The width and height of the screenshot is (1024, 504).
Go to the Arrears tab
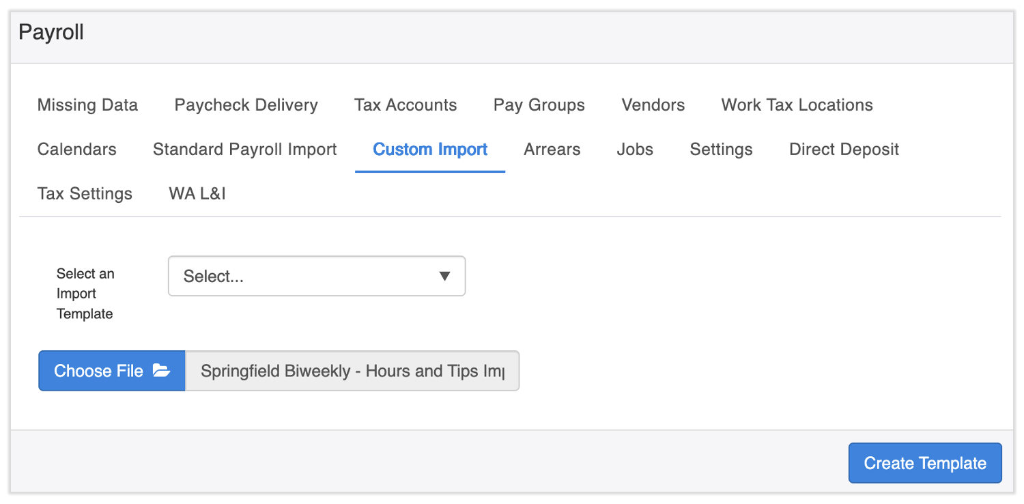coord(552,150)
